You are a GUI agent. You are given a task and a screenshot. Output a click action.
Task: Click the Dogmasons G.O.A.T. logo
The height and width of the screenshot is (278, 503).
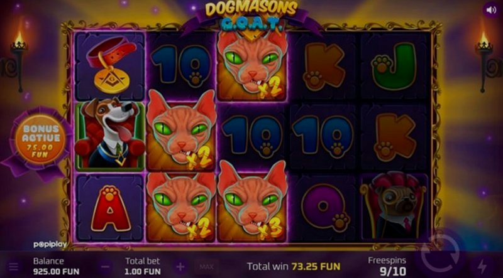[x=251, y=17]
